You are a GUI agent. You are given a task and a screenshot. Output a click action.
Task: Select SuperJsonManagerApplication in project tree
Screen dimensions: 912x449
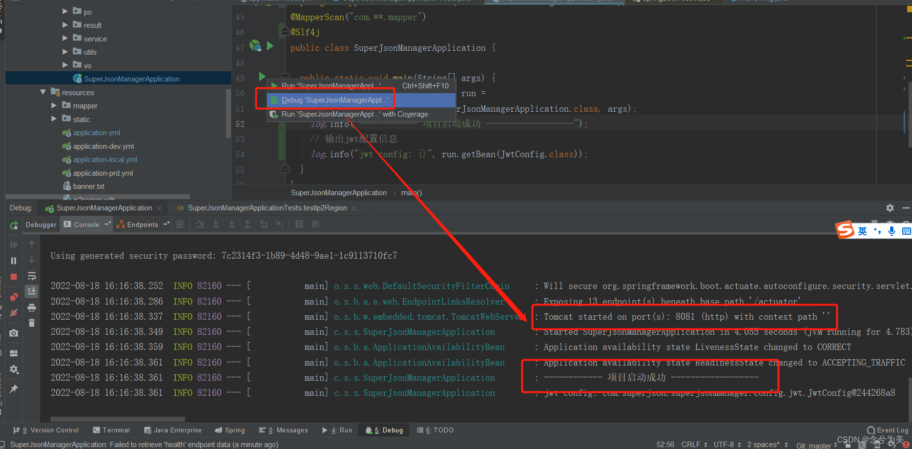click(118, 79)
